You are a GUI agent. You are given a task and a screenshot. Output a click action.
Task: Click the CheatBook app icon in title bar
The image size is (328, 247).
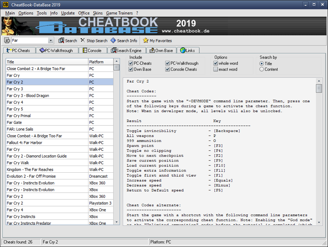click(x=6, y=5)
